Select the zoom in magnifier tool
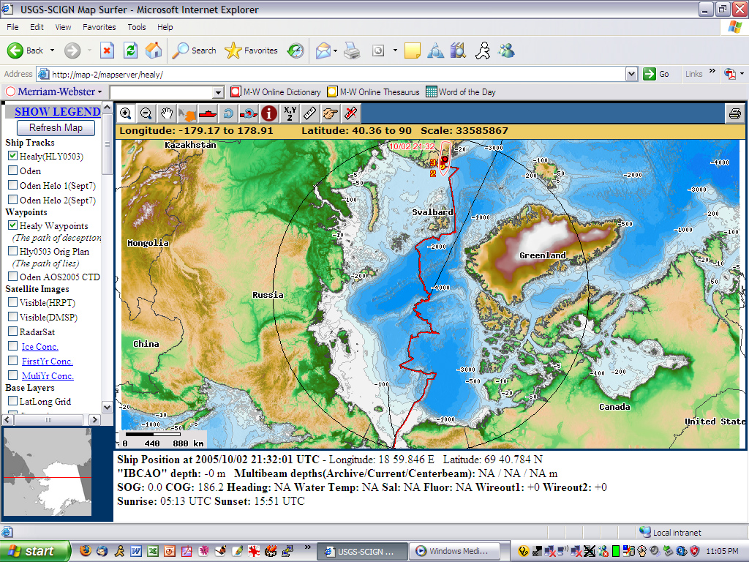The width and height of the screenshot is (749, 562). [x=126, y=113]
